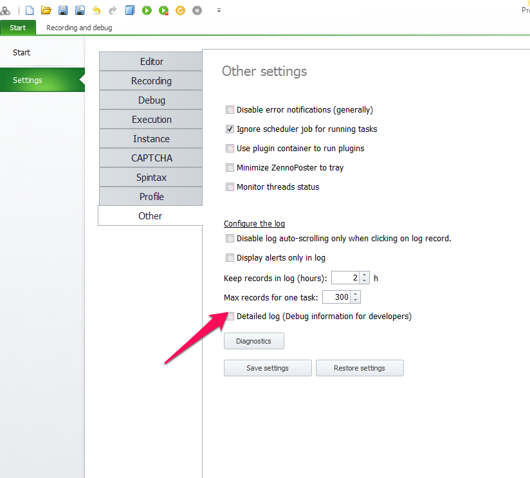This screenshot has height=478, width=530.
Task: Open the Recording and debug ribbon tab
Action: 79,28
